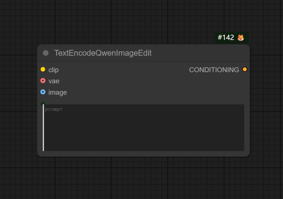The height and width of the screenshot is (199, 283).
Task: Click the CONDITIONING output label
Action: [214, 70]
